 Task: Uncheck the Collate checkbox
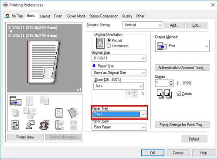pos(179,94)
